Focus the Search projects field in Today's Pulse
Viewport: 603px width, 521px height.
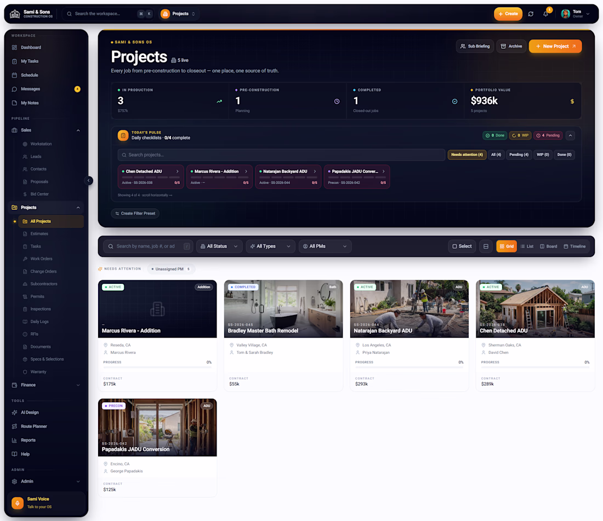click(x=281, y=155)
